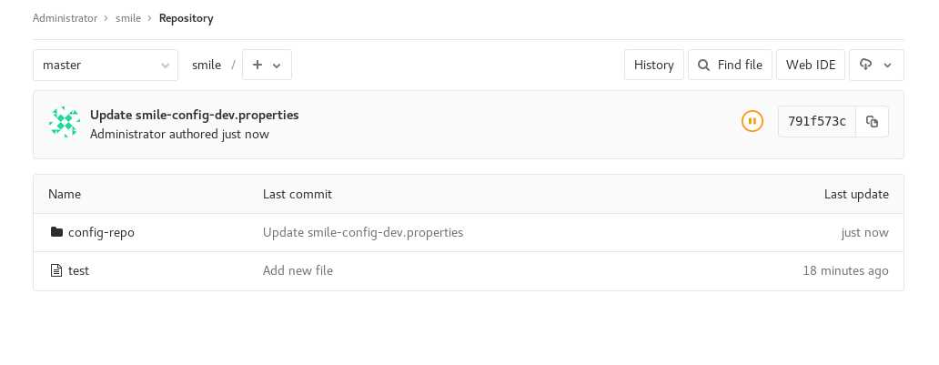
Task: Click the config-repo folder icon
Action: [57, 232]
